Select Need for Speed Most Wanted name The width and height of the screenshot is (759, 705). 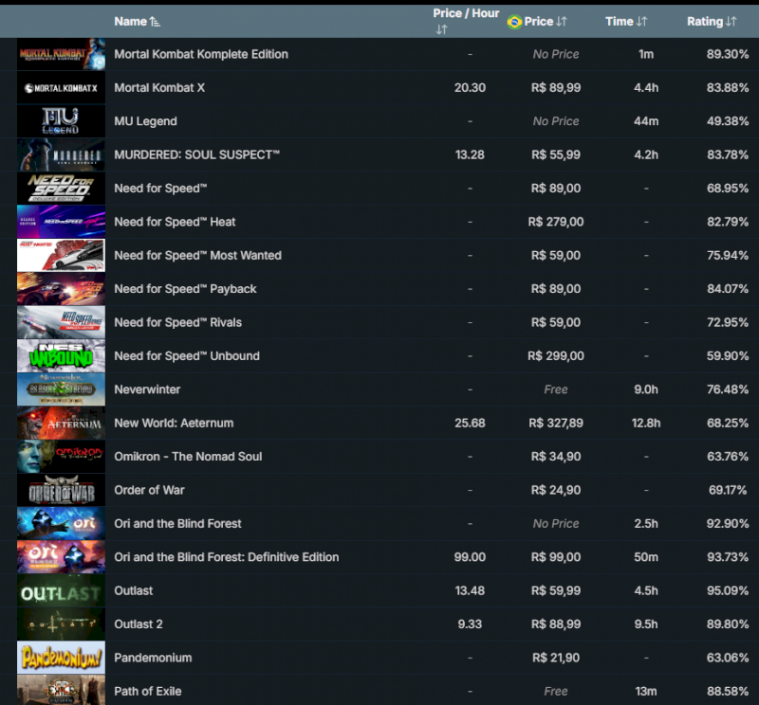197,255
